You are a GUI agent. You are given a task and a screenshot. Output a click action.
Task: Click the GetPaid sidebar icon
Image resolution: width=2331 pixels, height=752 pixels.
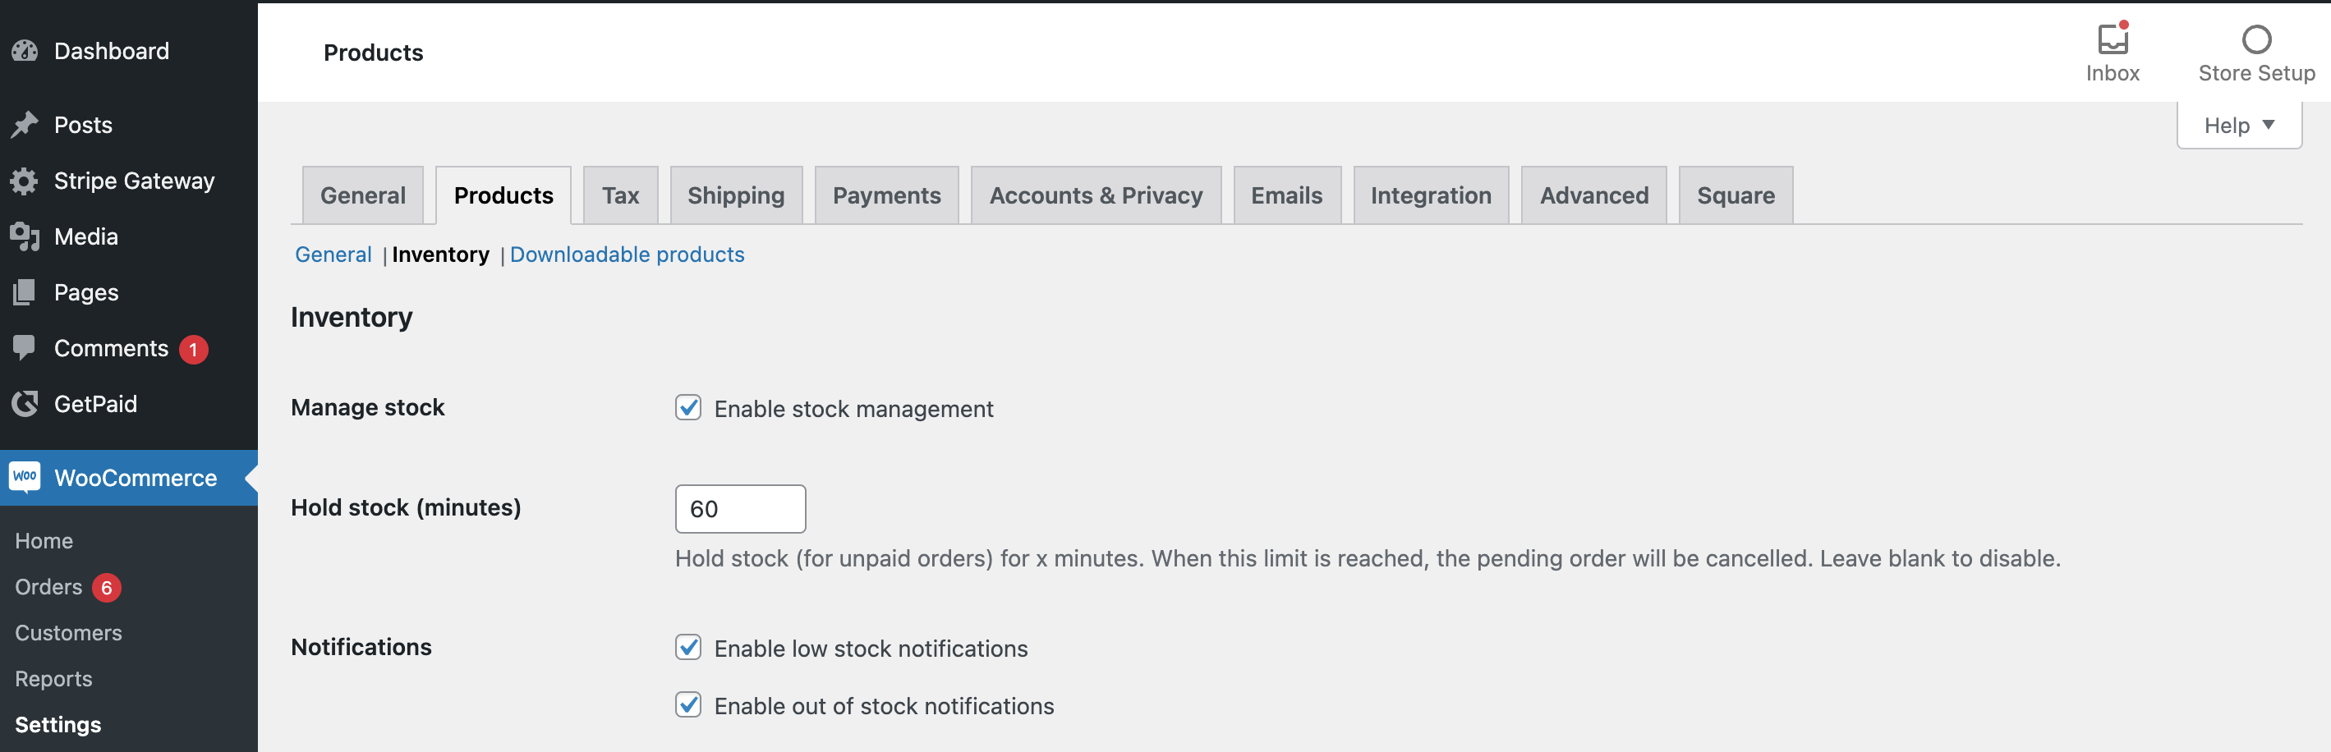coord(25,404)
